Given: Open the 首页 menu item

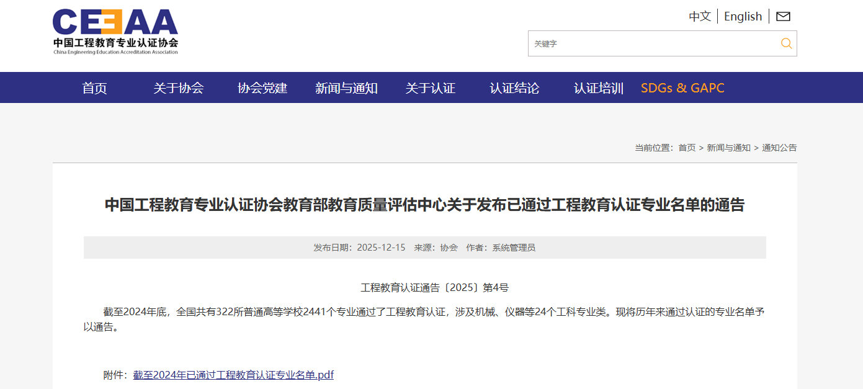Looking at the screenshot, I should coord(94,88).
